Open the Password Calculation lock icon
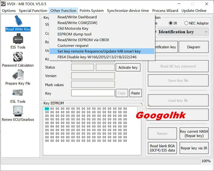Viewport: 214px width, 171px height. (18, 57)
